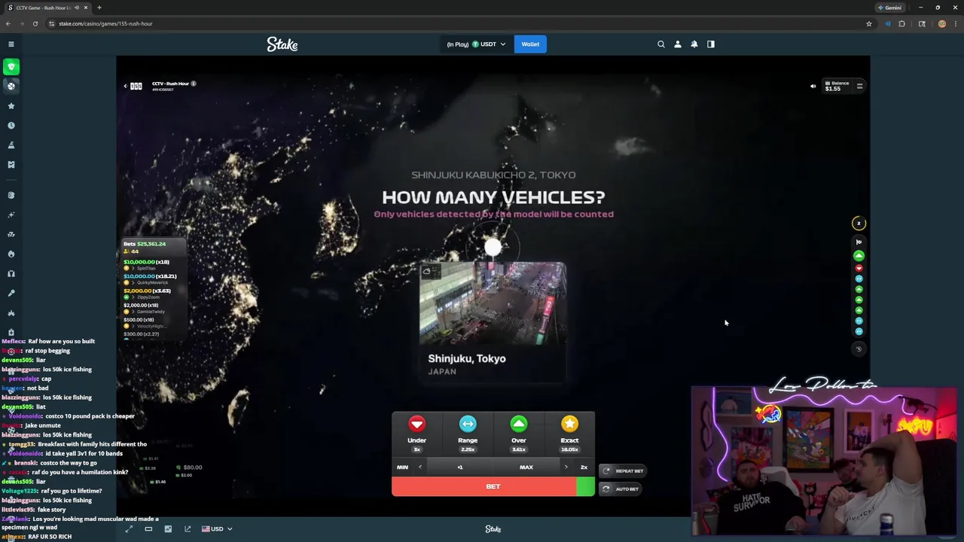Select the blue Range bet option
The image size is (964, 542).
pos(468,434)
